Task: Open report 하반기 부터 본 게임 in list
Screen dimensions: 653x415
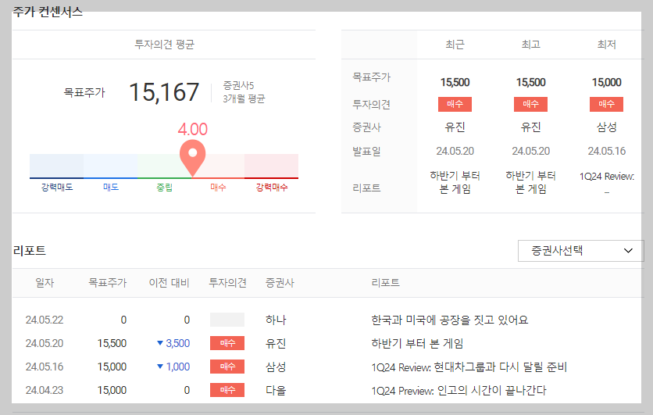Action: (417, 343)
